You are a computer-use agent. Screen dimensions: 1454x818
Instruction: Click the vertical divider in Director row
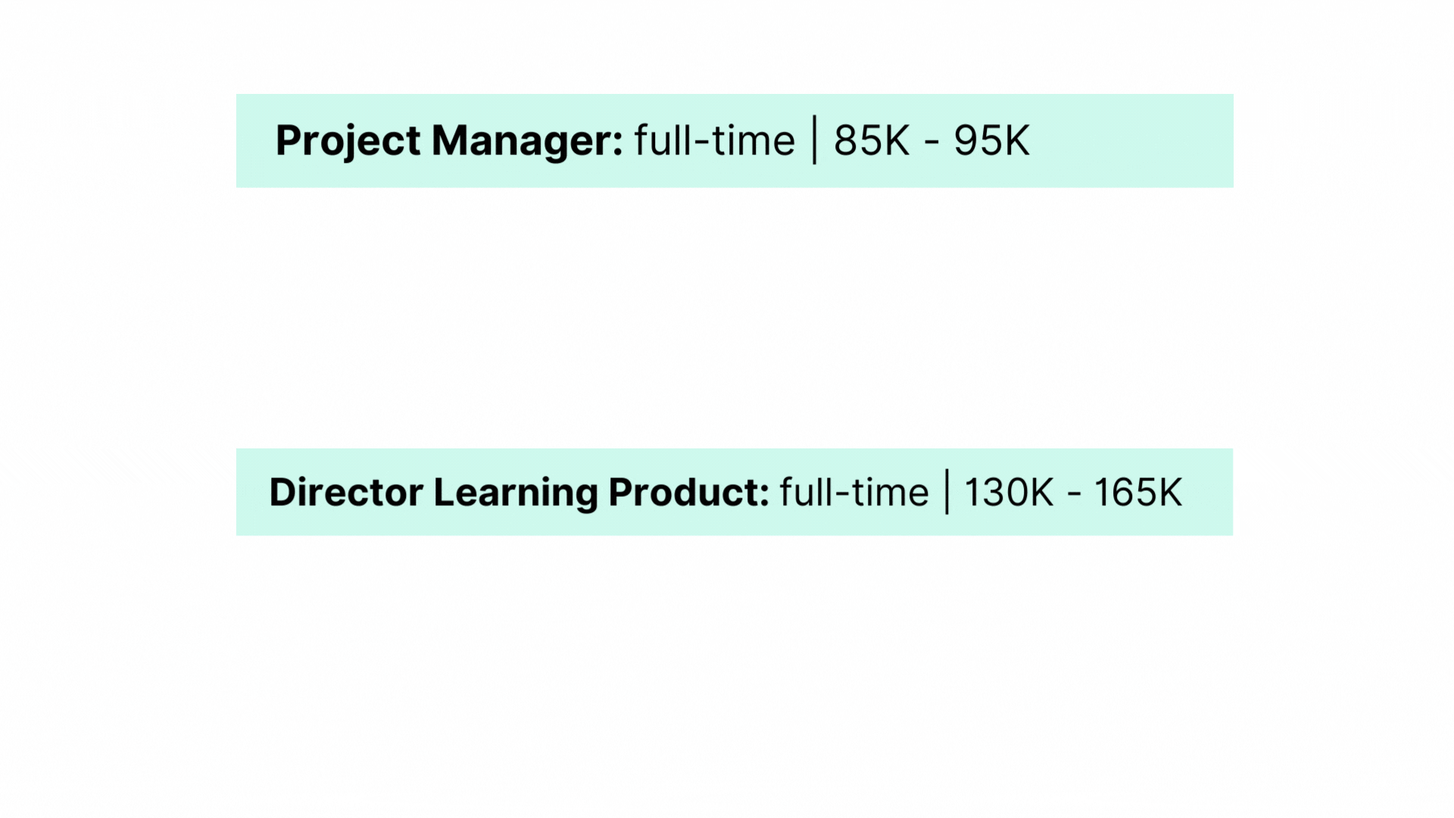(x=947, y=492)
